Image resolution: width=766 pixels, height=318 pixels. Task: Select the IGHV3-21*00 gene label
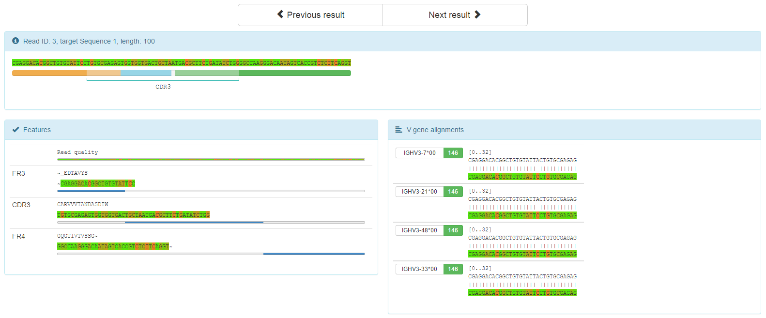pyautogui.click(x=419, y=192)
